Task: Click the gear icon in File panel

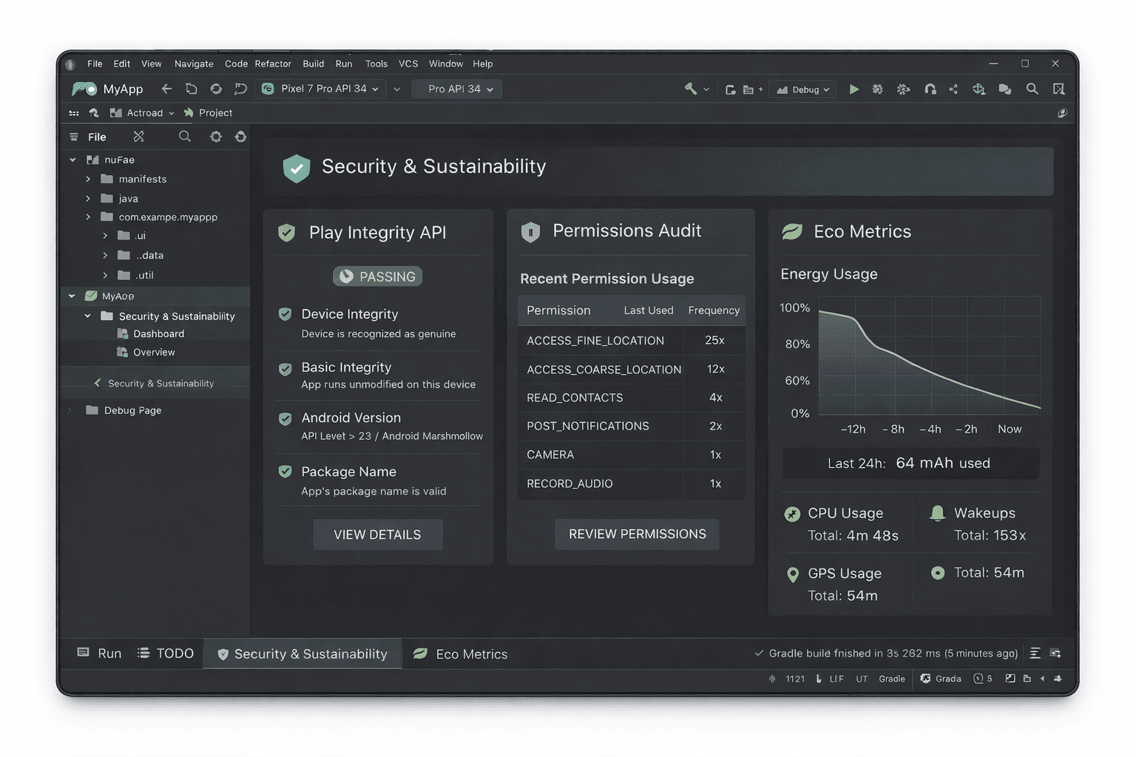Action: pyautogui.click(x=215, y=137)
